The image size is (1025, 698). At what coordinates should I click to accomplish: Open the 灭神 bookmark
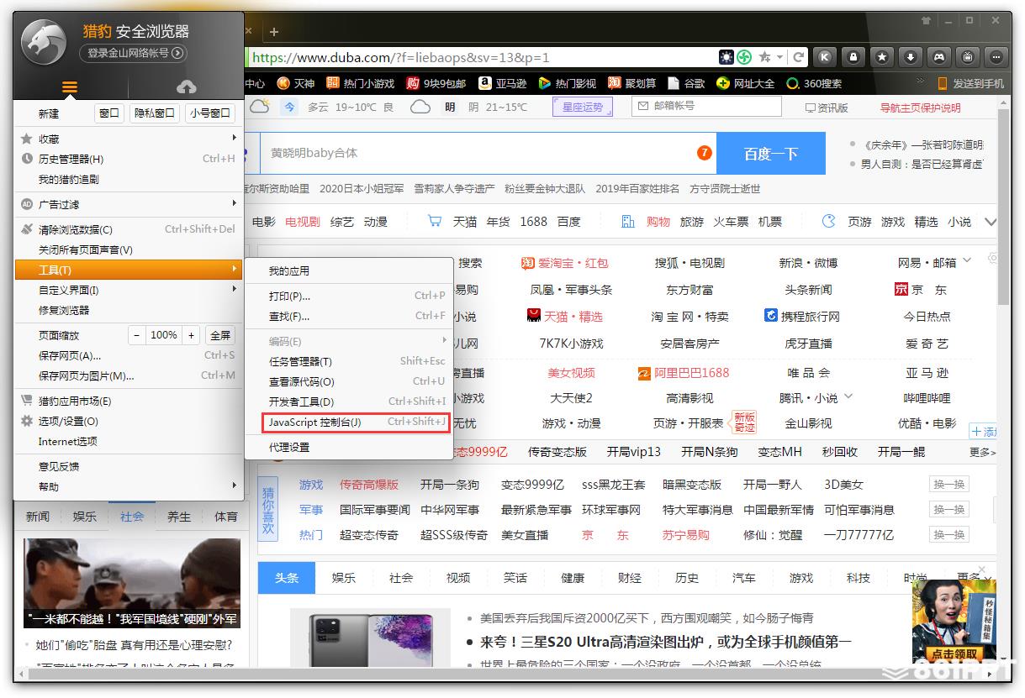pyautogui.click(x=296, y=83)
